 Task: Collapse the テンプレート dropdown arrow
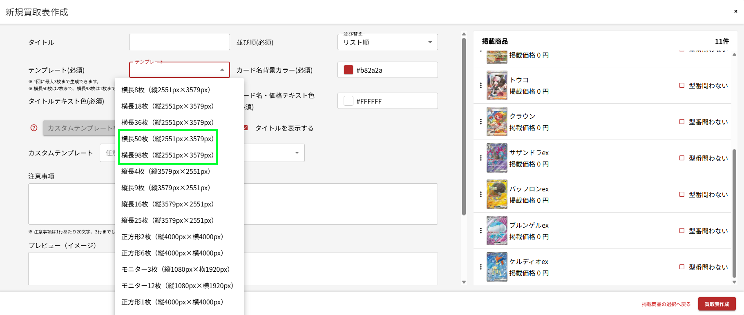click(x=222, y=70)
